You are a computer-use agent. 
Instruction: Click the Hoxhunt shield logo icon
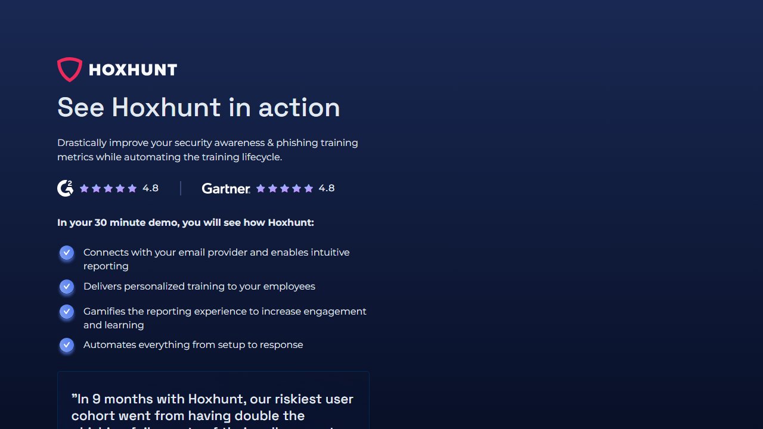[x=70, y=70]
